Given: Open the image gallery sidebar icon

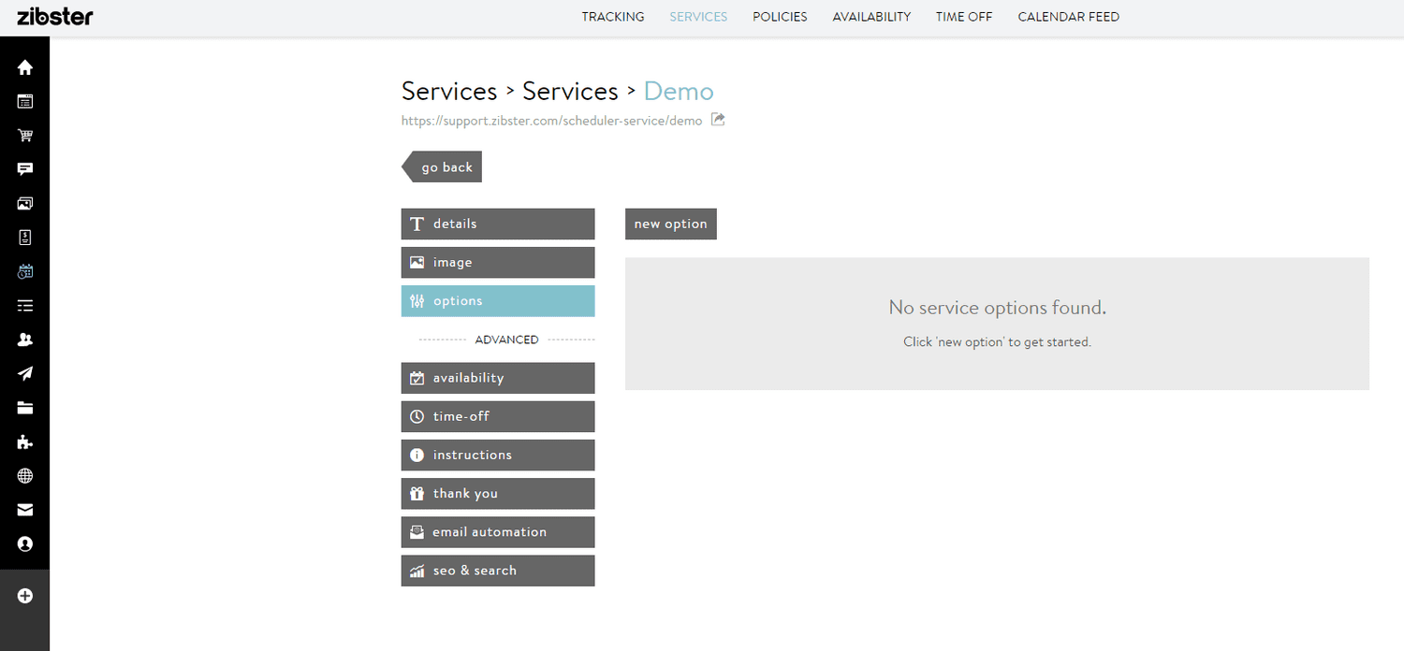Looking at the screenshot, I should tap(24, 203).
